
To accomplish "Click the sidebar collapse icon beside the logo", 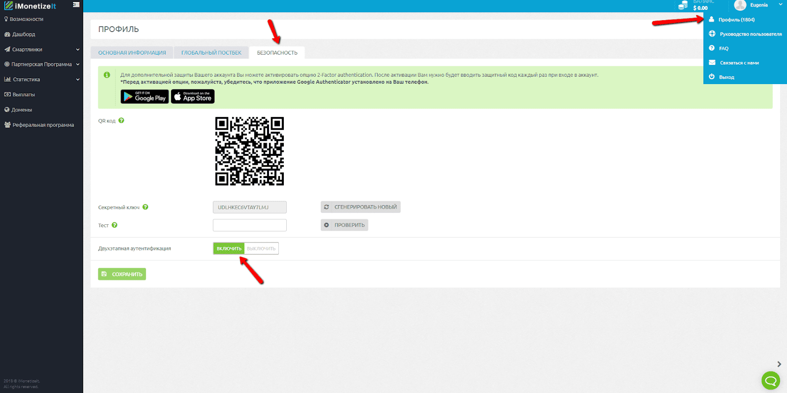I will click(x=76, y=5).
